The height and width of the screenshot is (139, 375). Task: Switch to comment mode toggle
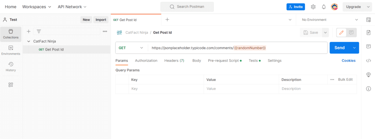point(351,32)
